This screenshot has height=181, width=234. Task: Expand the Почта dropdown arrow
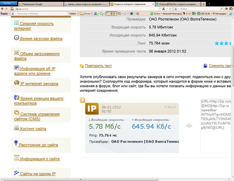[92, 14]
